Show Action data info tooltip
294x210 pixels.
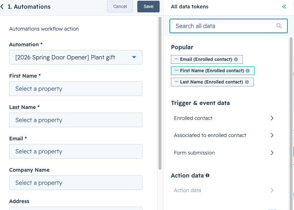[x=207, y=175]
